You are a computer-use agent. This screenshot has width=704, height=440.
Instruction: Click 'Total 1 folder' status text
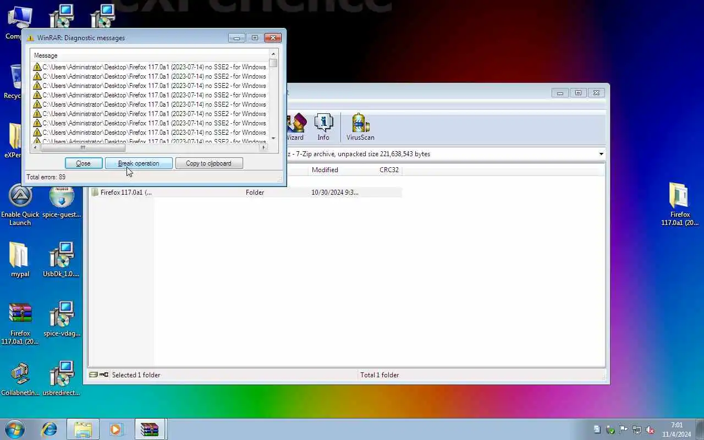coord(380,375)
